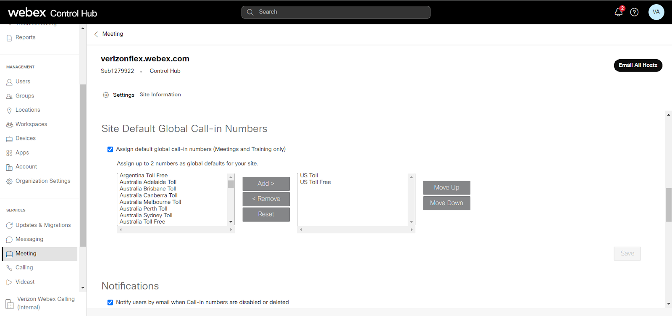This screenshot has width=672, height=316.
Task: Open Users in the sidebar
Action: point(23,82)
